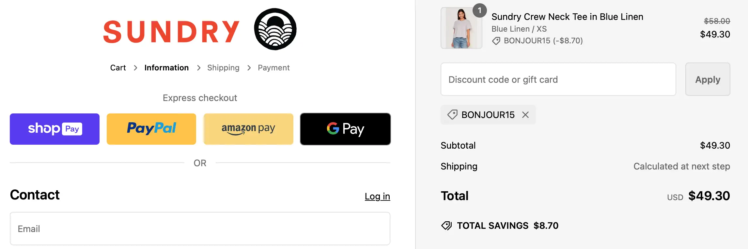Screen dimensions: 748x249
Task: Open the Log in link
Action: click(x=377, y=196)
